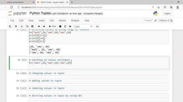Open the Widgets menu
The width and height of the screenshot is (183, 102).
[x=75, y=20]
